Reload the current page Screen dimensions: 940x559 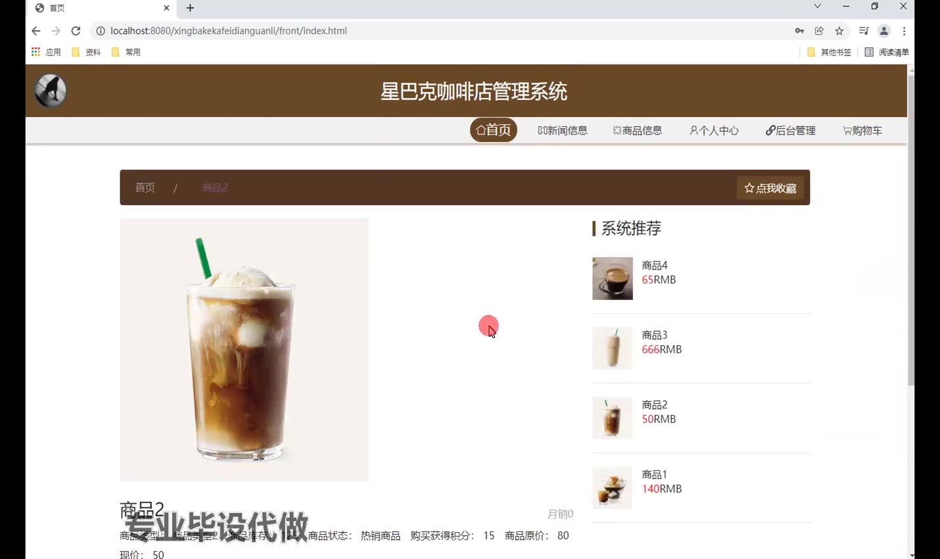click(76, 31)
